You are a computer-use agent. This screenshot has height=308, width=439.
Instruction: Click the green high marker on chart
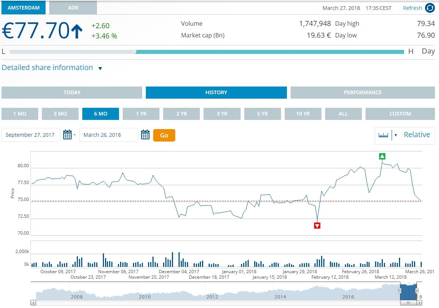point(382,157)
